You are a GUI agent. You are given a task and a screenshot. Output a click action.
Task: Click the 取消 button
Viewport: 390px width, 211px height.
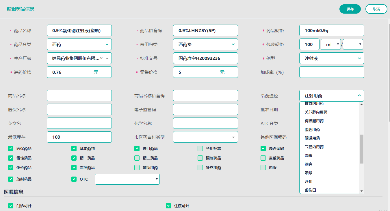[x=376, y=9]
